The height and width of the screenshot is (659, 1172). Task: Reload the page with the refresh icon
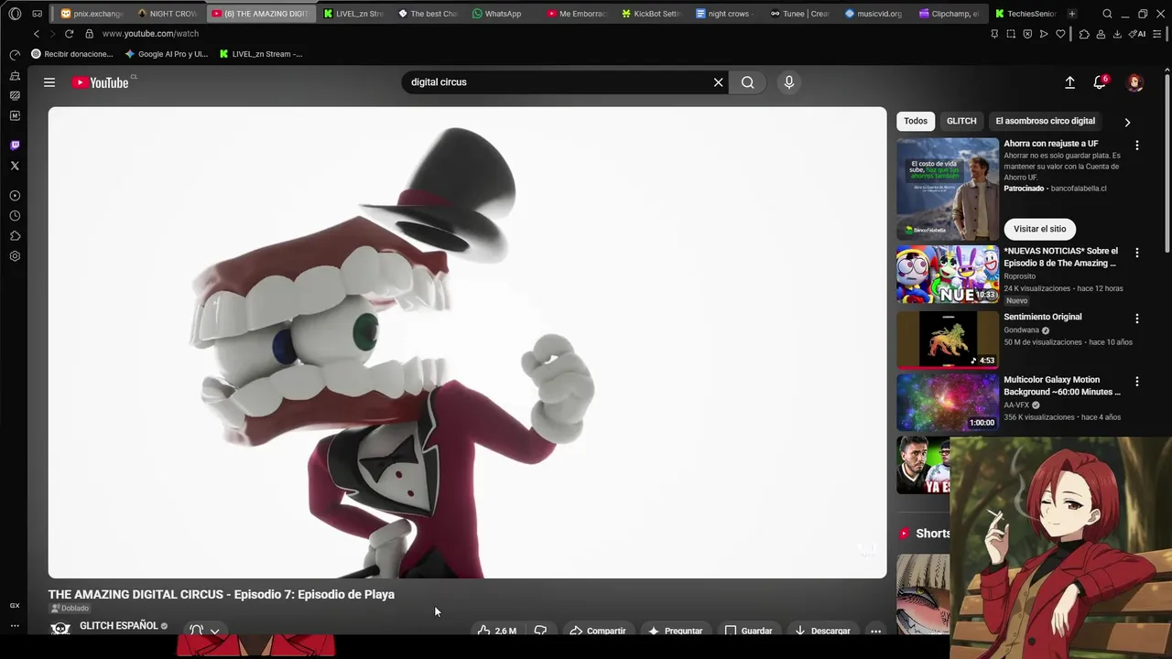coord(69,34)
